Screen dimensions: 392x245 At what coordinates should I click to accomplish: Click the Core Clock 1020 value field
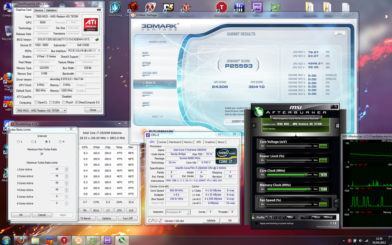(x=323, y=175)
